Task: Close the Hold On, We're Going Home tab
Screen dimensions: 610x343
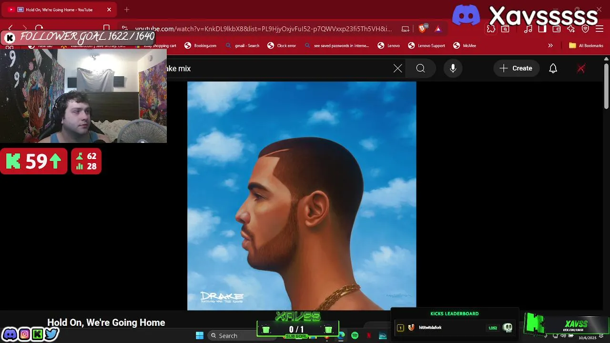Action: click(x=109, y=10)
